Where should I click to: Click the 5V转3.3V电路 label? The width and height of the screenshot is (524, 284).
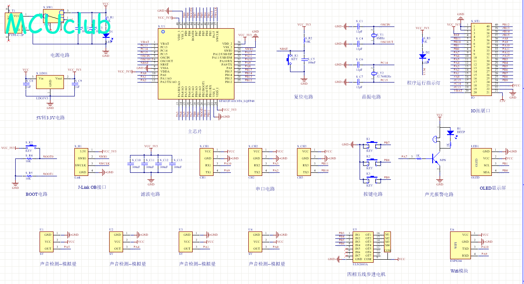[x=50, y=118]
